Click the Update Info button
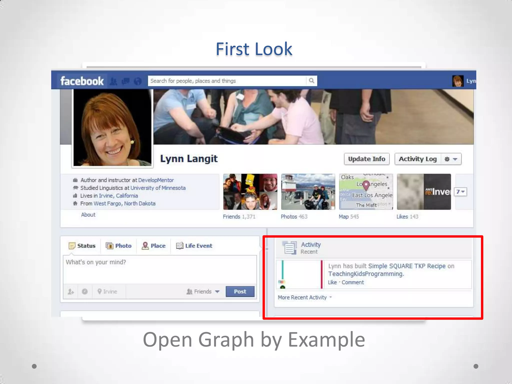Image resolution: width=512 pixels, height=384 pixels. tap(366, 159)
